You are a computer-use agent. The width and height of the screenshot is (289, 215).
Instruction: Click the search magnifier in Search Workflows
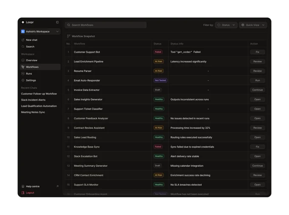pos(69,25)
